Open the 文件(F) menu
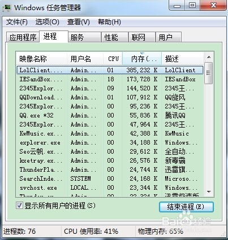Viewport: 228px width, 240px height. coord(17,22)
